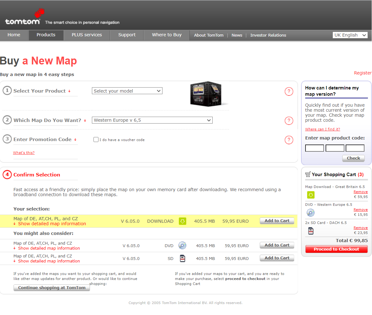Click the 'Buy a New Map' page title
This screenshot has height=315, width=372.
[x=39, y=61]
